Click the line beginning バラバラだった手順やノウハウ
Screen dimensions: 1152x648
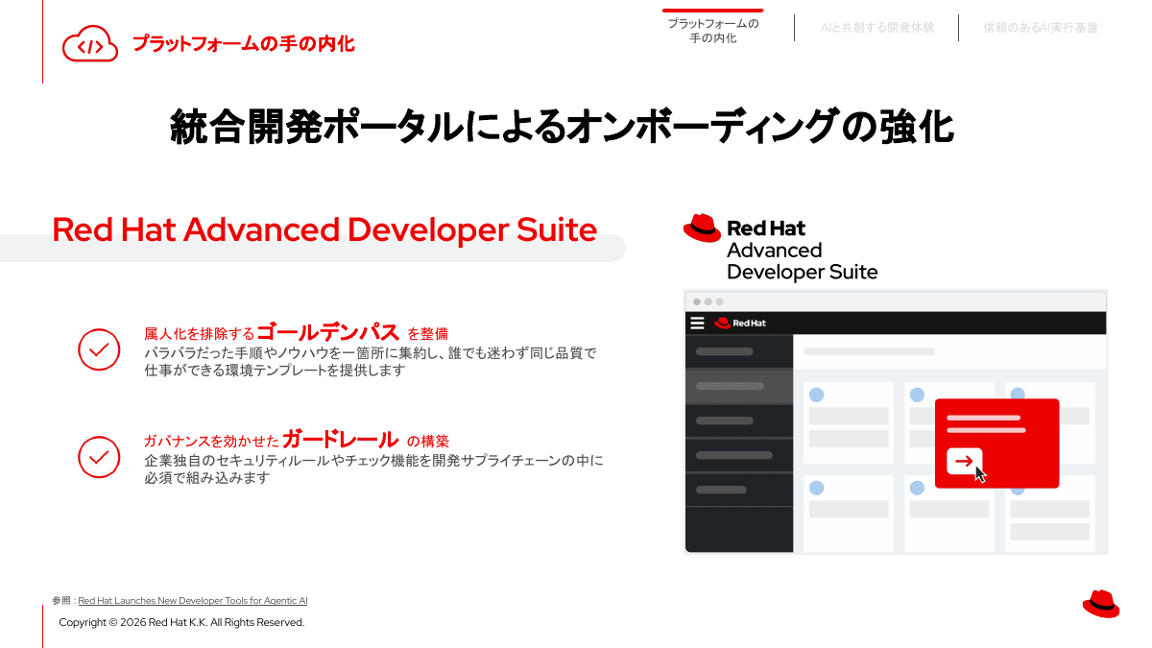371,353
